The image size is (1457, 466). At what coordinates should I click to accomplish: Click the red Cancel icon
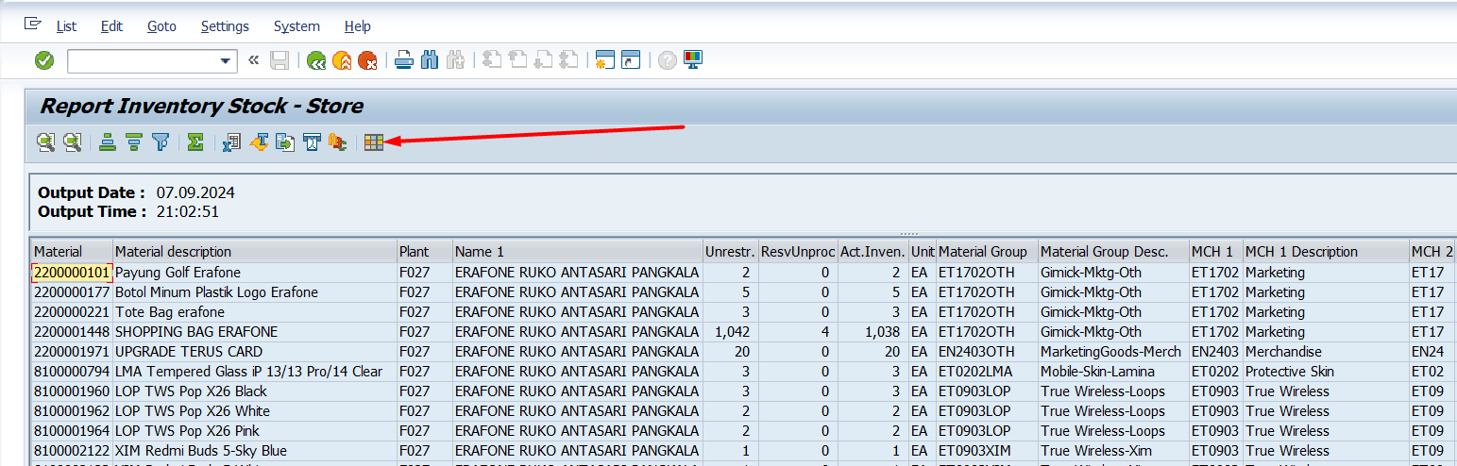click(x=367, y=60)
